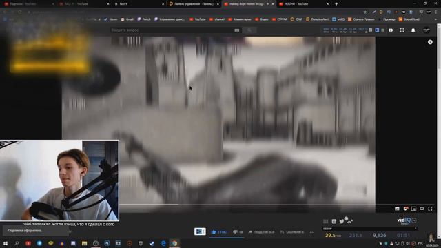Switch to the HEATHU - YouTube tab
The width and height of the screenshot is (441, 248).
click(x=304, y=4)
